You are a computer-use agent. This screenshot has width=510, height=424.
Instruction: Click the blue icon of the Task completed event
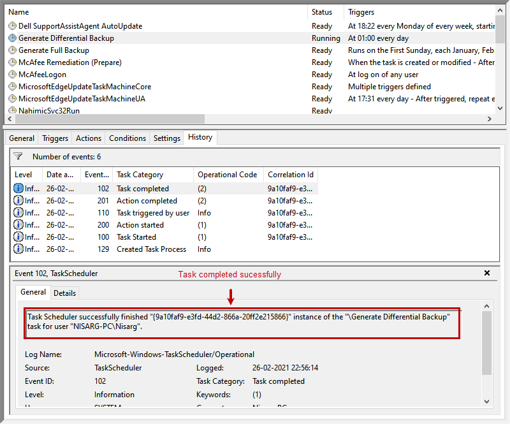tap(17, 187)
